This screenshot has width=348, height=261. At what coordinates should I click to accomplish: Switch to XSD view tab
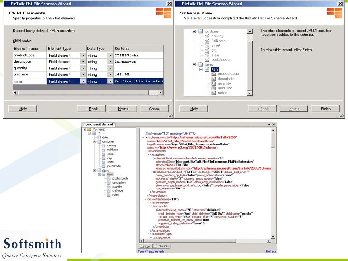(x=145, y=246)
